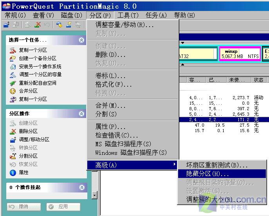This screenshot has height=216, width=269.
Task: Click icon next to 安装另一个操作系统
Action: click(x=13, y=67)
